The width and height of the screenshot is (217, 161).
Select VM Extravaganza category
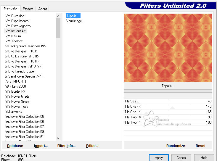(18, 26)
